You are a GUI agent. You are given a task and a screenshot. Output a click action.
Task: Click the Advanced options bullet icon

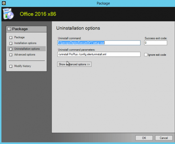11,55
